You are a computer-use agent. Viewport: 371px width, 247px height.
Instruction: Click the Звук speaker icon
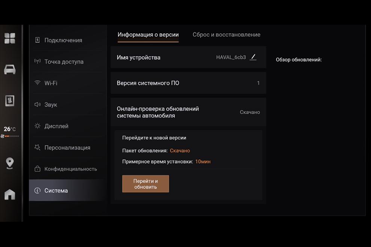click(x=37, y=104)
